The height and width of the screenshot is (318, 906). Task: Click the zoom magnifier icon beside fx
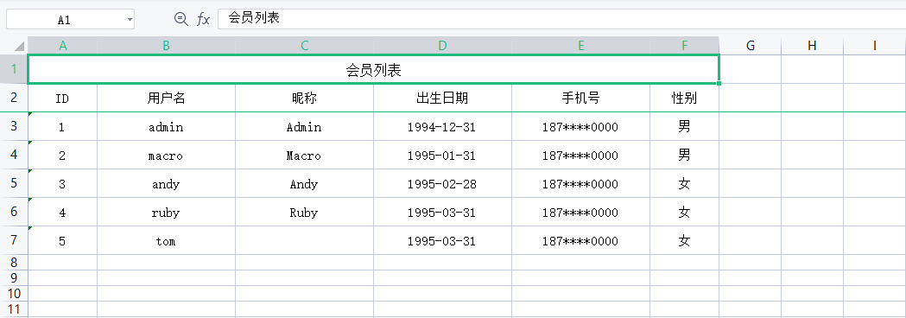tap(181, 19)
